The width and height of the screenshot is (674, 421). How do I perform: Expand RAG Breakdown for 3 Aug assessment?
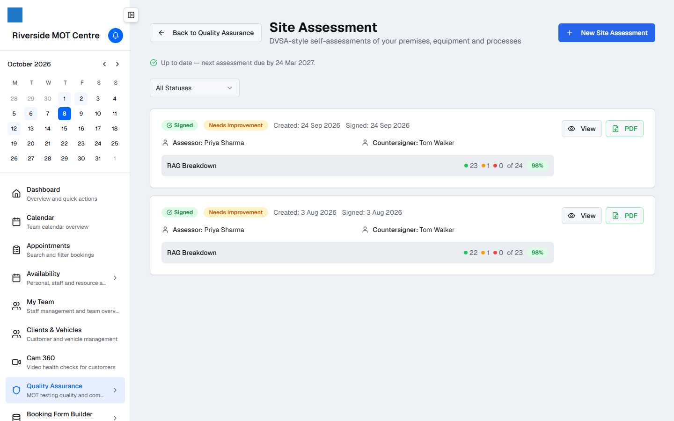click(x=358, y=253)
